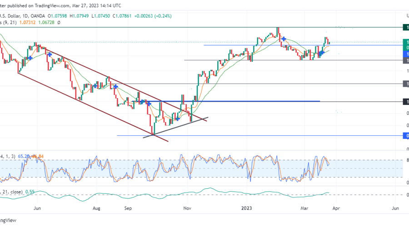409x227 pixels.
Task: Click the Sep label on time axis
Action: (128, 208)
